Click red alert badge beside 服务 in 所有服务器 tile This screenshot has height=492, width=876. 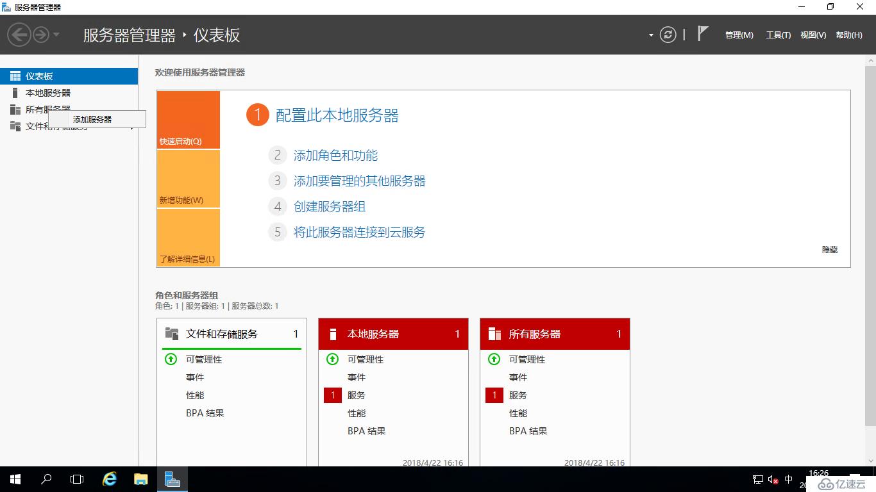[494, 395]
